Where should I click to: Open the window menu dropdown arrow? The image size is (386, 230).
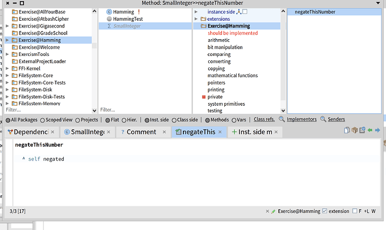pyautogui.click(x=378, y=3)
